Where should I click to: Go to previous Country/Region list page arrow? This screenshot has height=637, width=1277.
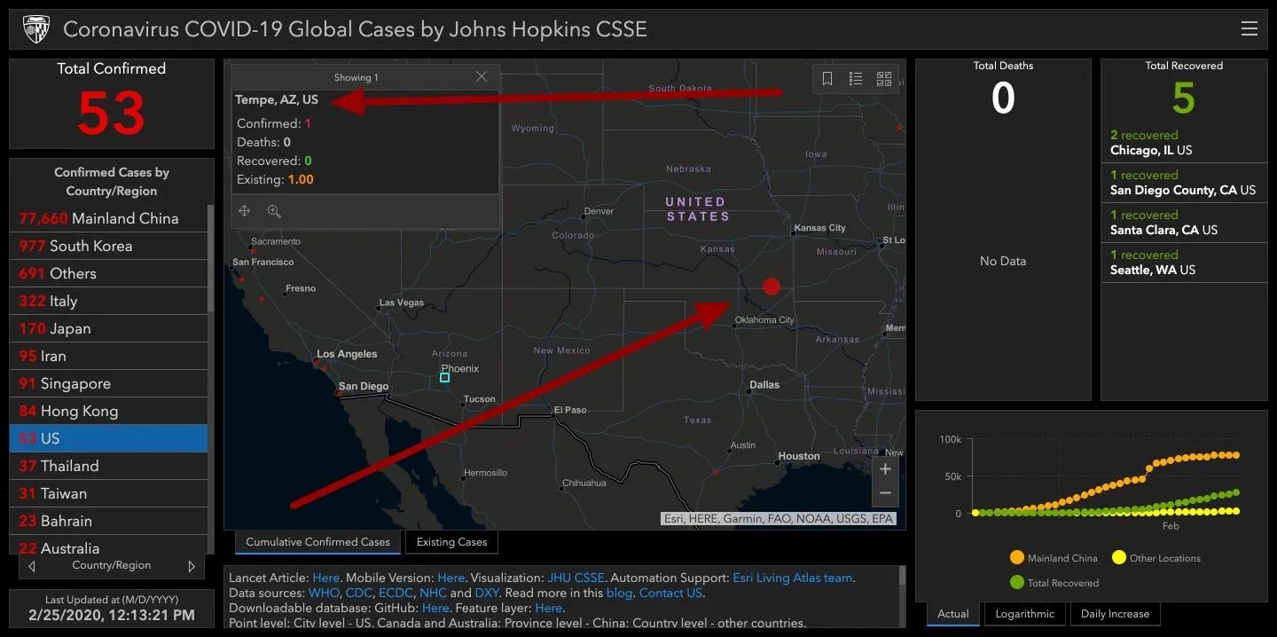click(32, 566)
